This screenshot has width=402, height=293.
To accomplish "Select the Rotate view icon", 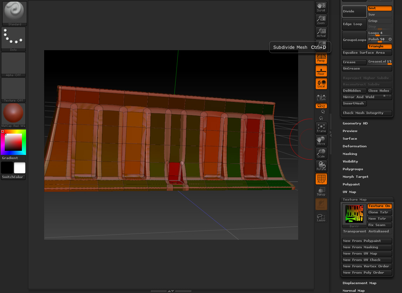I will (x=321, y=166).
